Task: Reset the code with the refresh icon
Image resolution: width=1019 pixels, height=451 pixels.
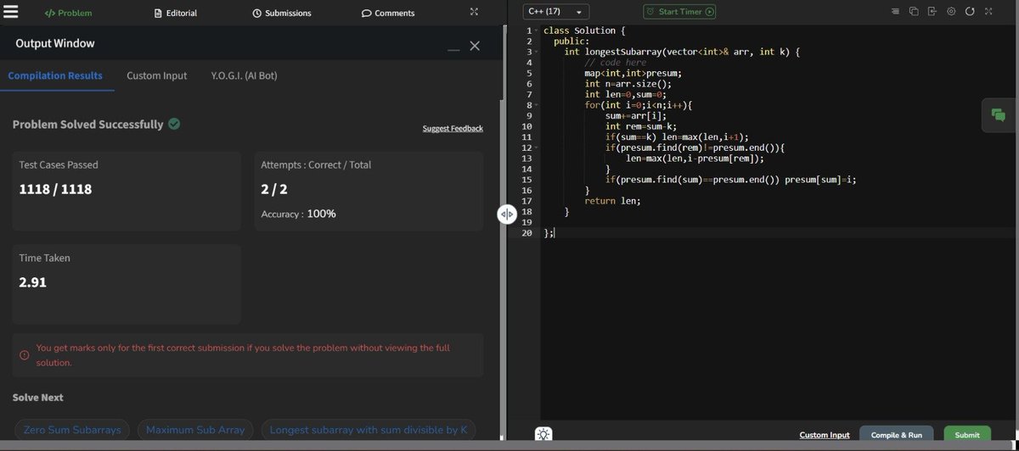Action: (x=969, y=12)
